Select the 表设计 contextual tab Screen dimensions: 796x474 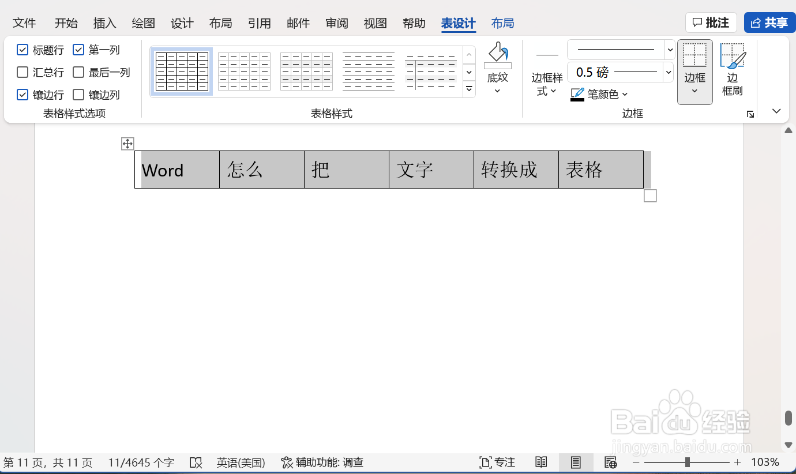tap(458, 23)
